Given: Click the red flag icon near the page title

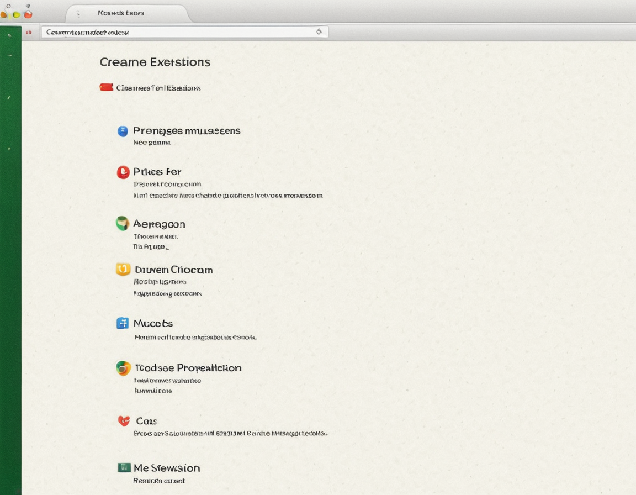Looking at the screenshot, I should click(106, 87).
